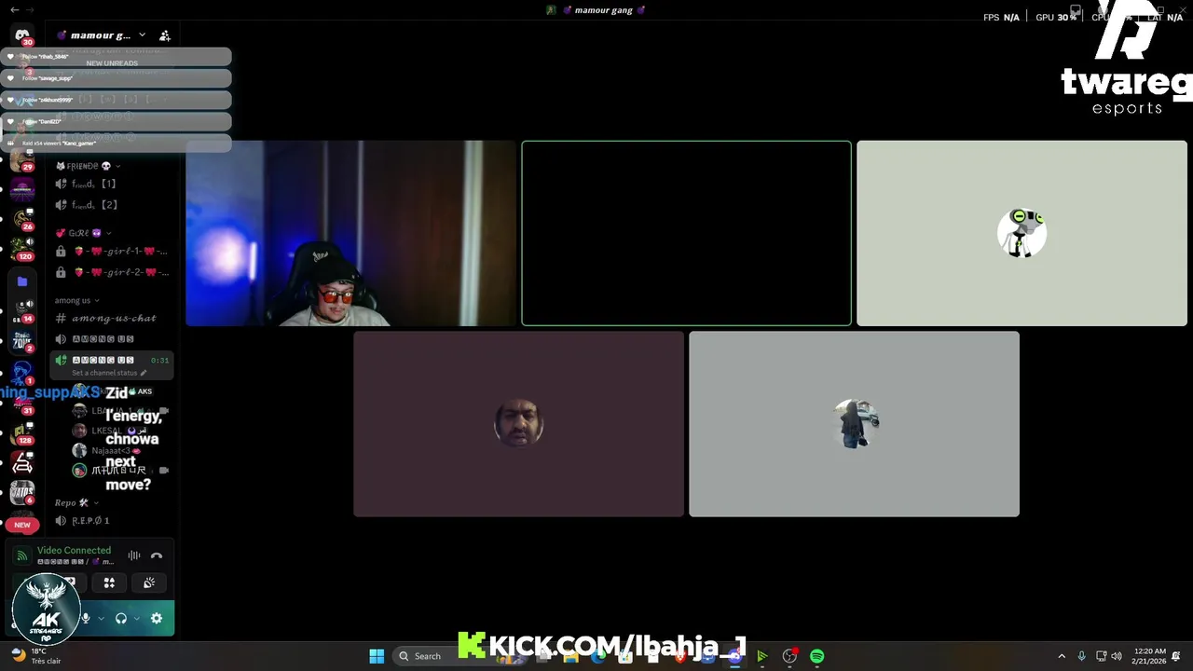Focus the streamer webcam video tile
Viewport: 1193px width, 671px height.
[x=350, y=233]
